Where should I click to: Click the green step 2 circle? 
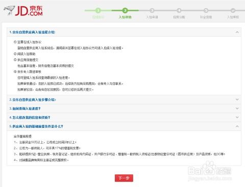125,11
